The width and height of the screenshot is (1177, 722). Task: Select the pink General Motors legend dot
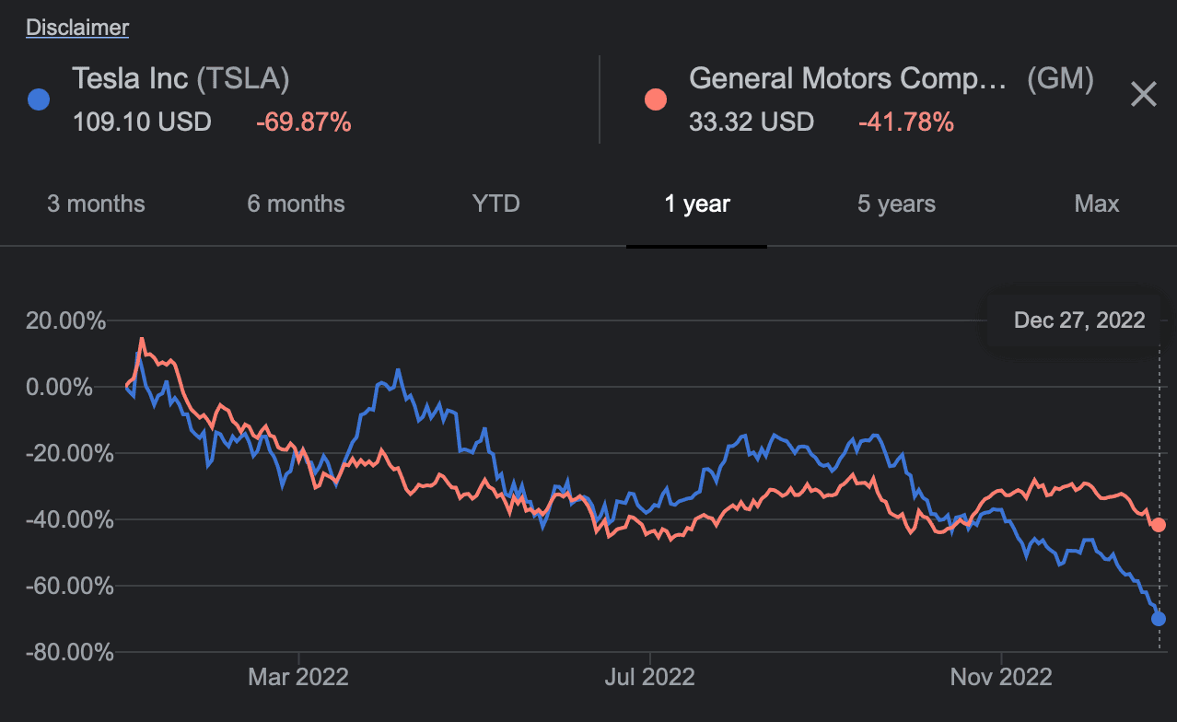pyautogui.click(x=655, y=99)
